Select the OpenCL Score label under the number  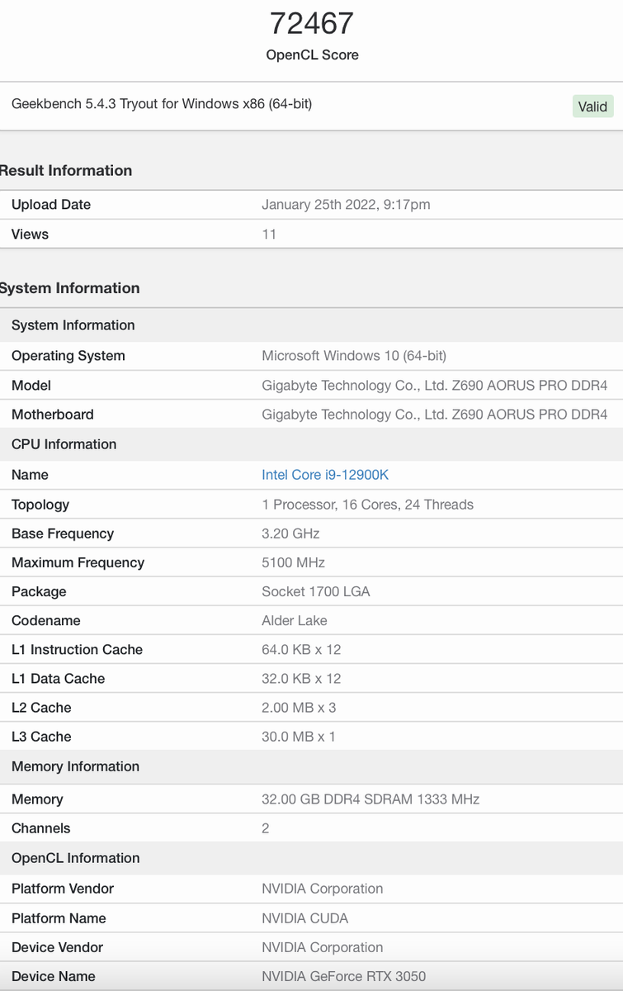(312, 55)
